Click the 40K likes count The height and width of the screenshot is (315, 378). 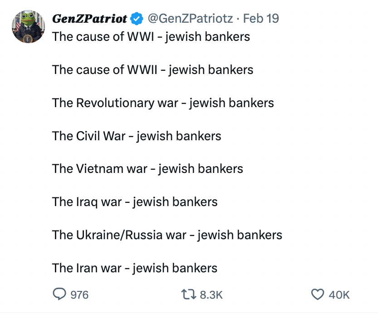(x=339, y=295)
